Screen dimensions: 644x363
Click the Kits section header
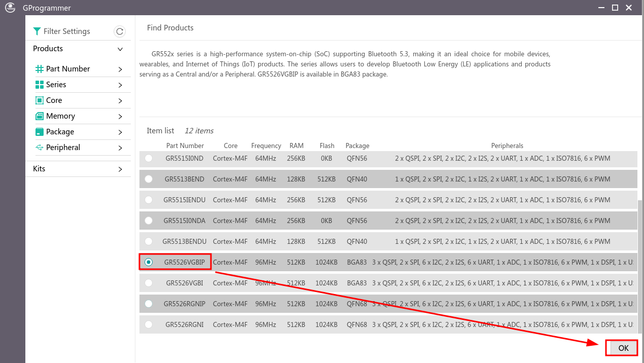pyautogui.click(x=78, y=169)
